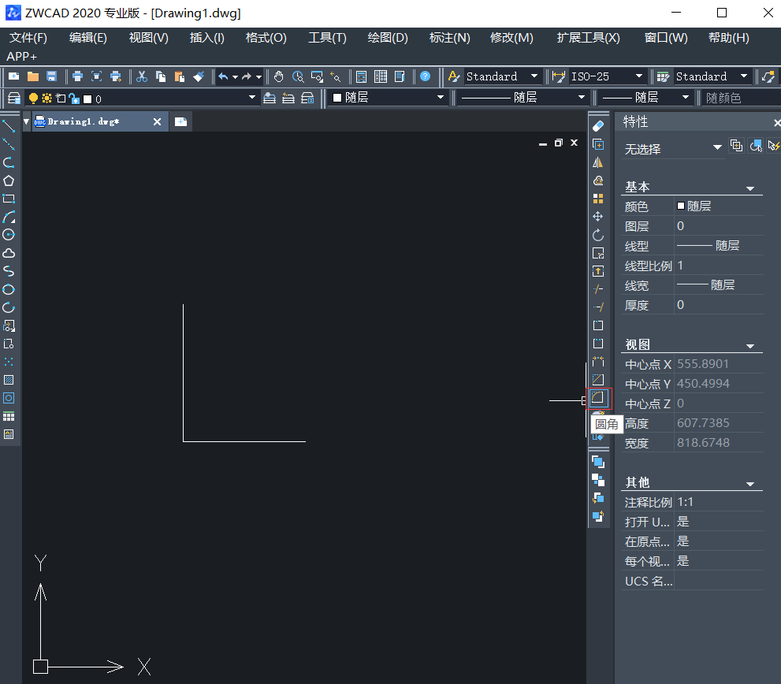The height and width of the screenshot is (684, 781).
Task: Select the Mirror tool
Action: 597,162
